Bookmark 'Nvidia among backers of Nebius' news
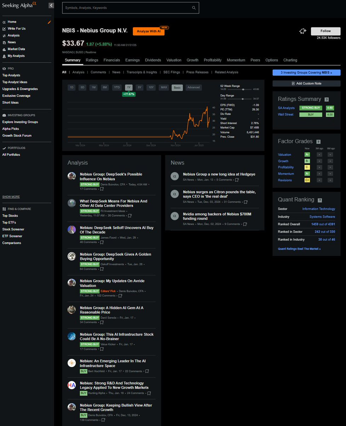This screenshot has width=346, height=426. coord(245,224)
